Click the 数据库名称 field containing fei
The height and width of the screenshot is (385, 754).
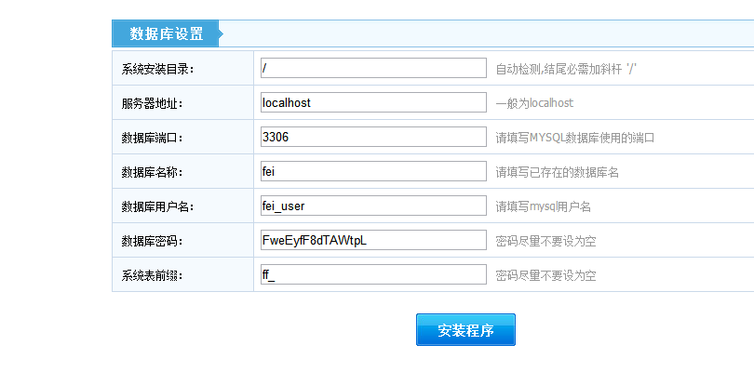pos(373,171)
